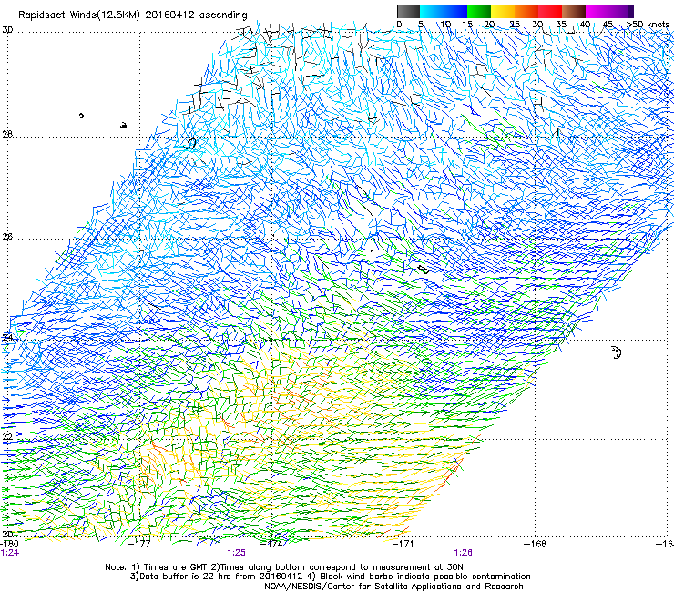Click the 'Data buffer is 22 hrs' note line
This screenshot has height=592, width=674.
pos(330,577)
